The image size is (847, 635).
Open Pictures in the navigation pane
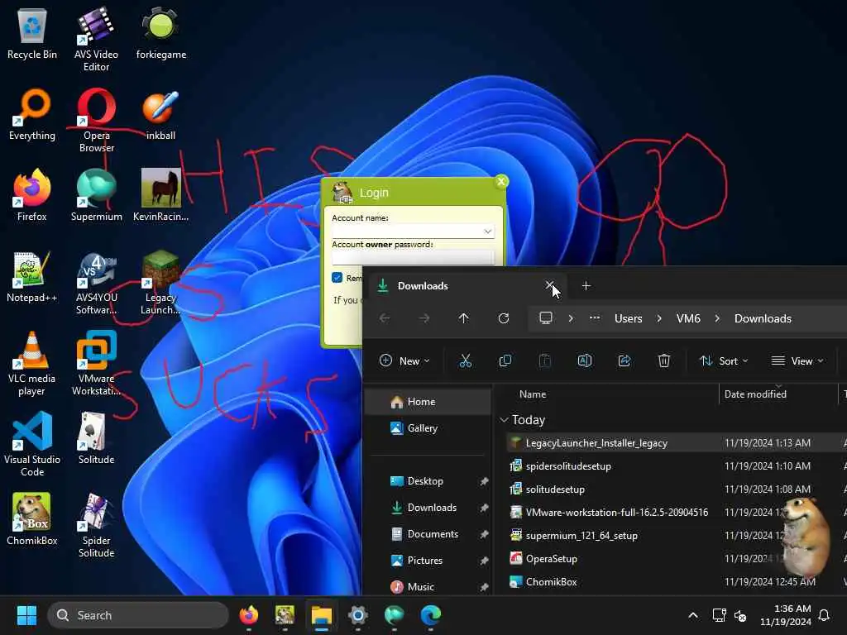point(428,561)
